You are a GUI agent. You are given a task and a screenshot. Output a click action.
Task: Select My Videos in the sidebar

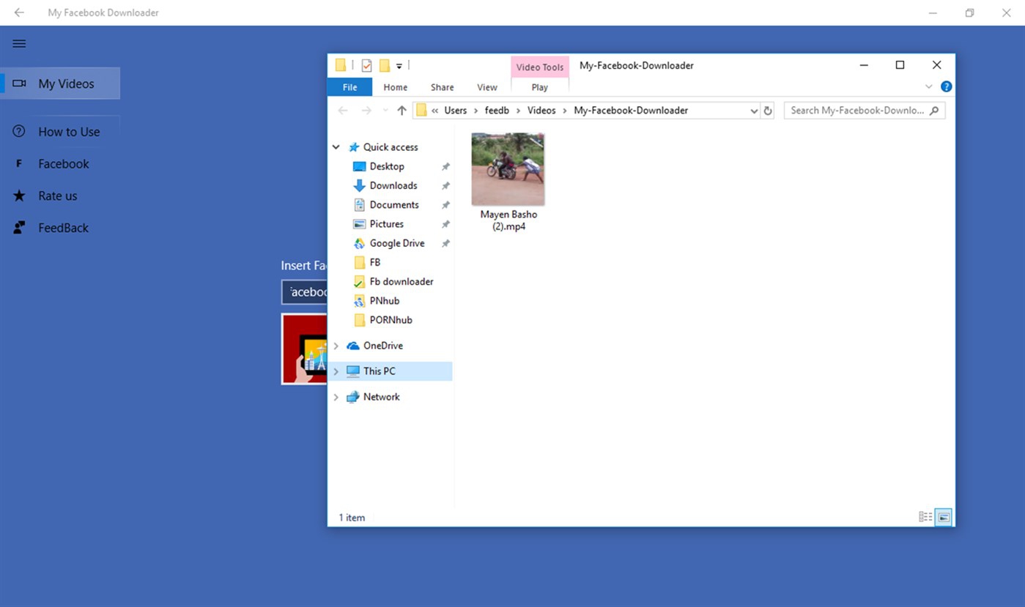[x=66, y=83]
